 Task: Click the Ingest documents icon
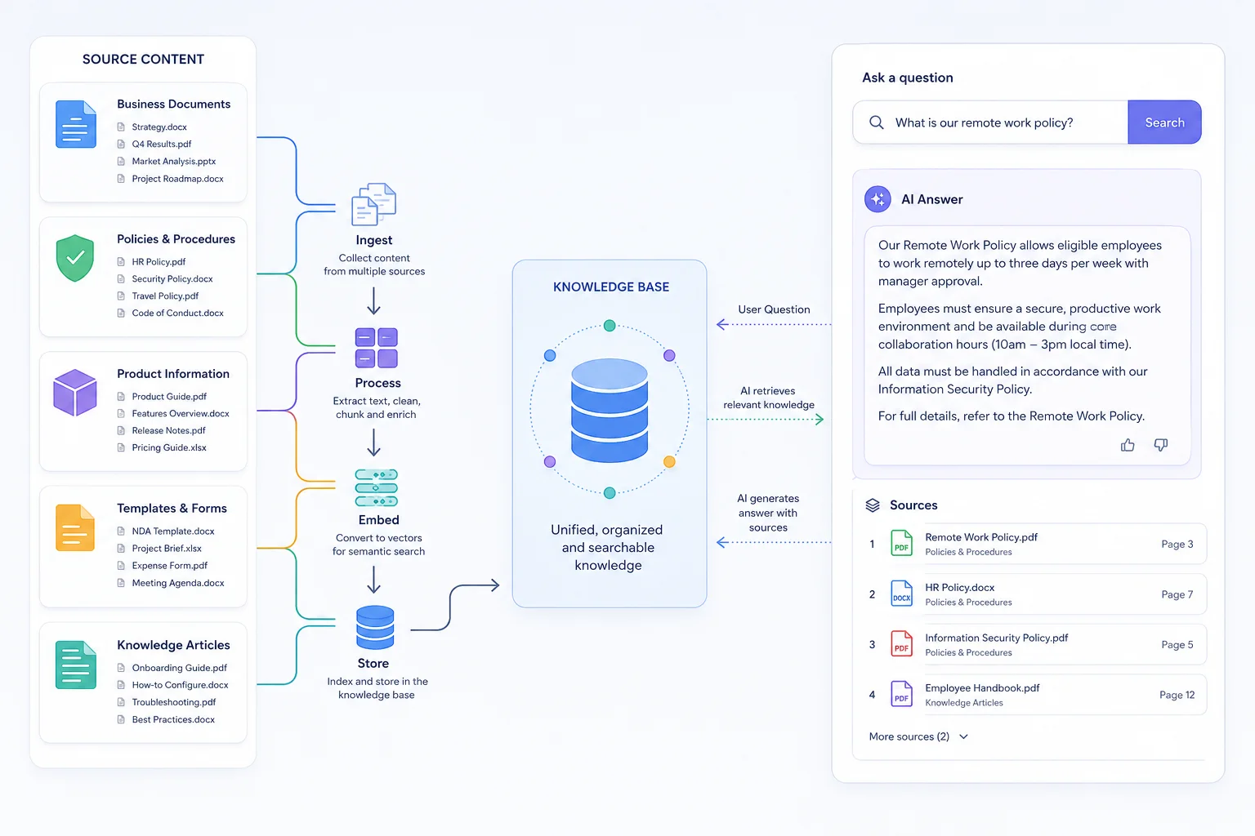[x=373, y=204]
